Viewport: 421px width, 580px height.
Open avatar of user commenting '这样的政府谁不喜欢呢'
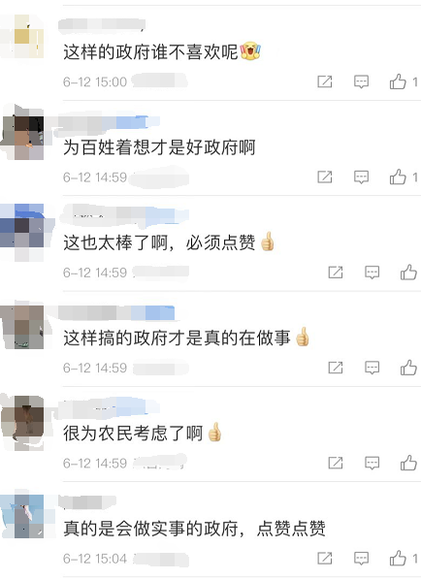[22, 37]
